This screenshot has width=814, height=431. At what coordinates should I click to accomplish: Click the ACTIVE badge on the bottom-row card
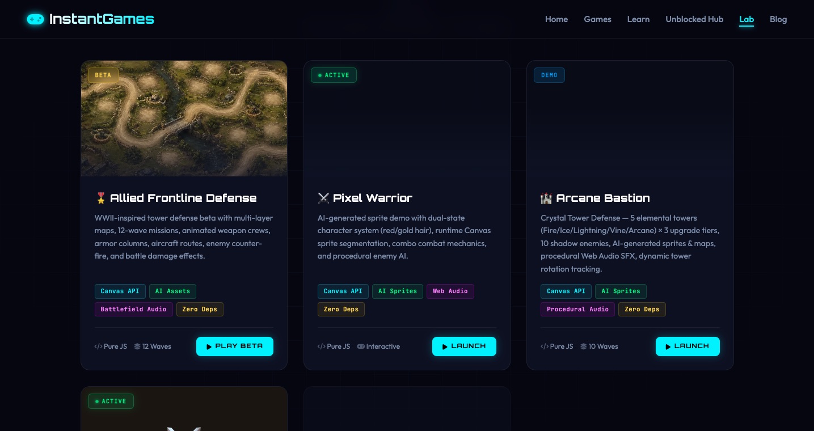[111, 402]
